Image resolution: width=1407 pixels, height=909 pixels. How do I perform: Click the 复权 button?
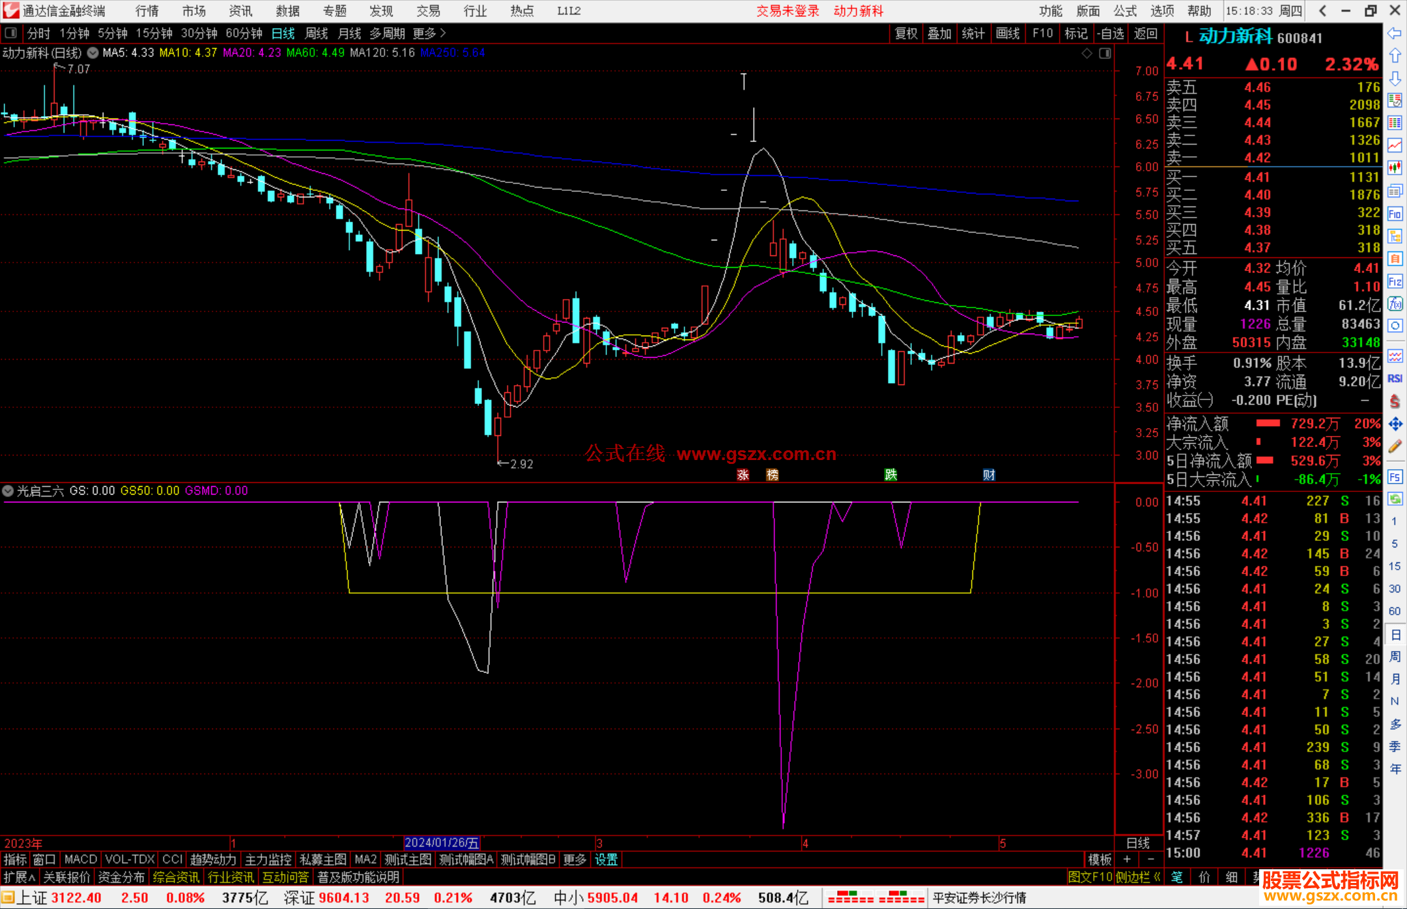906,33
